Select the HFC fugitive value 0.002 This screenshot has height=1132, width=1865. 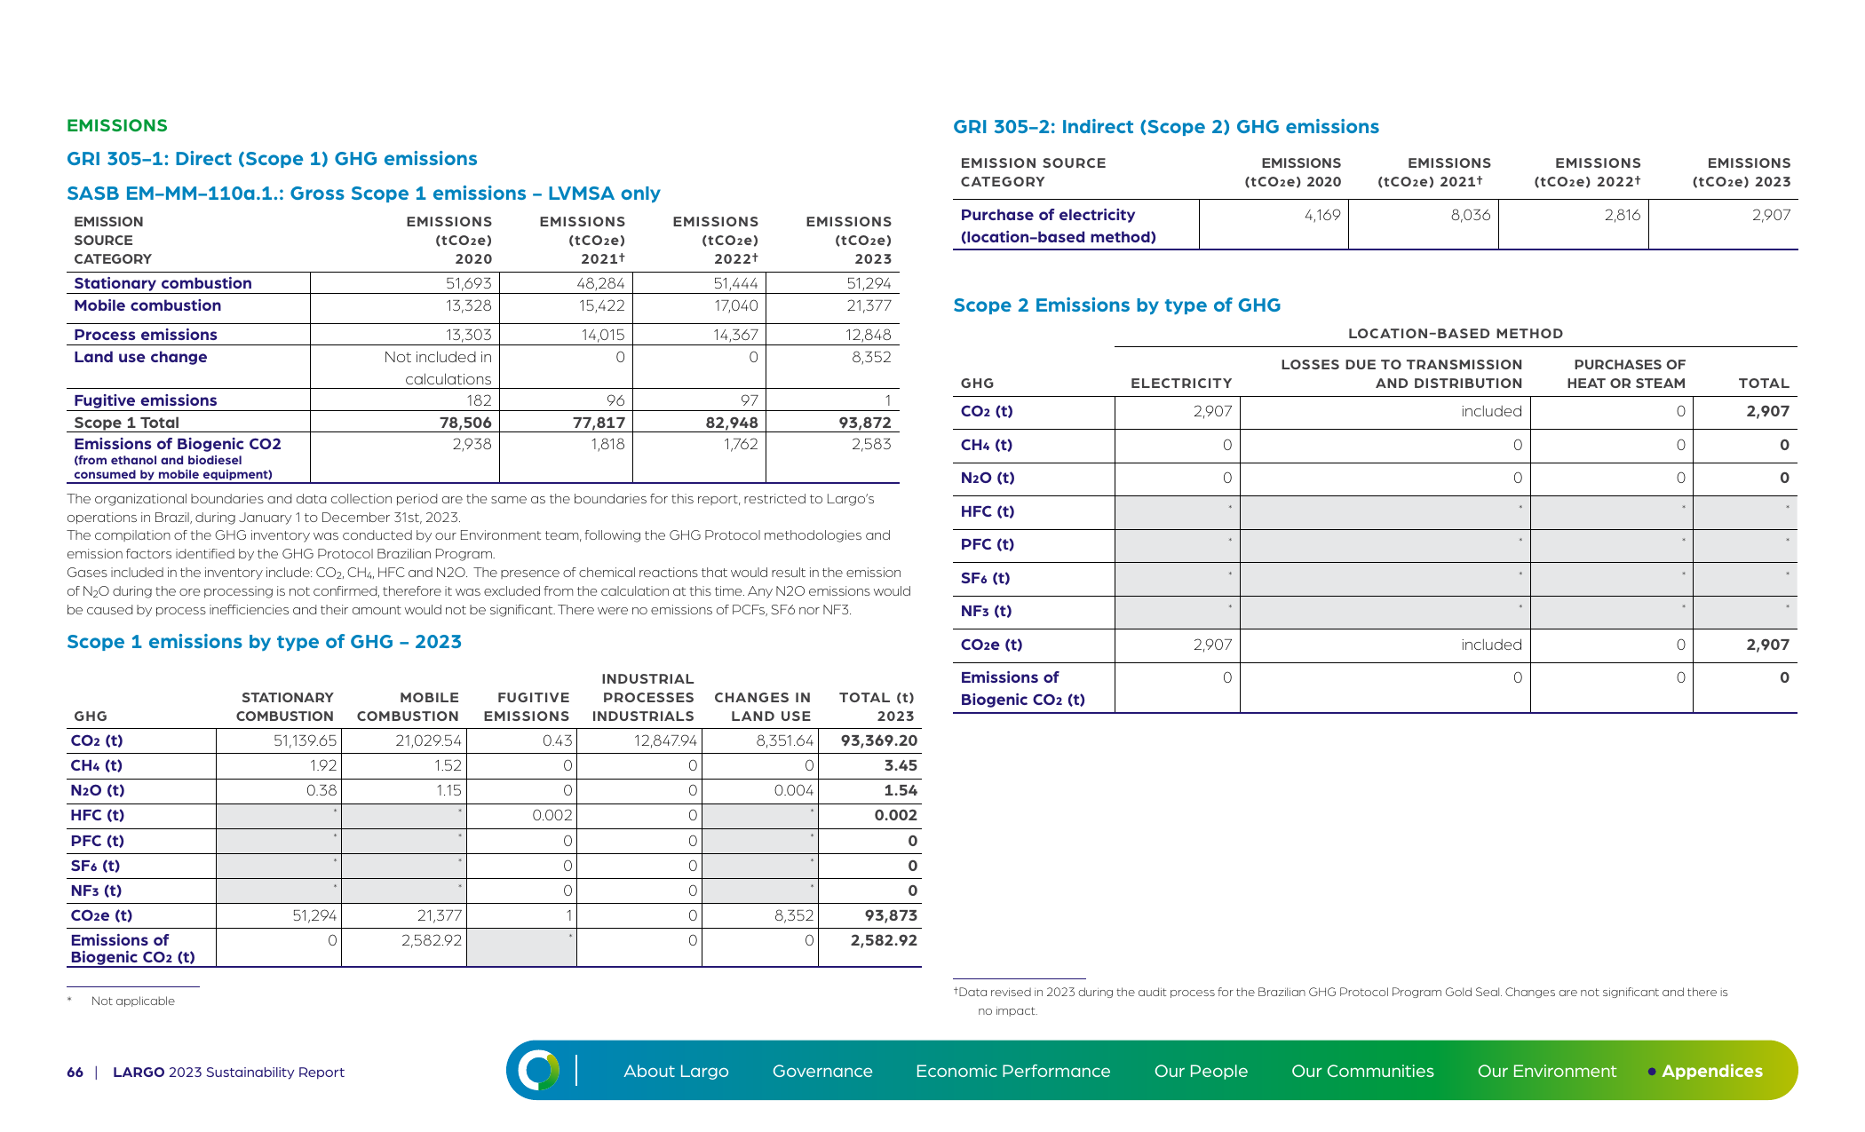click(x=552, y=815)
